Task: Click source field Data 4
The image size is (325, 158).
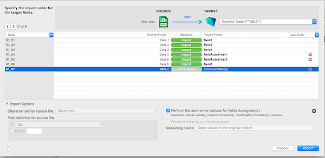Action: pyautogui.click(x=164, y=55)
